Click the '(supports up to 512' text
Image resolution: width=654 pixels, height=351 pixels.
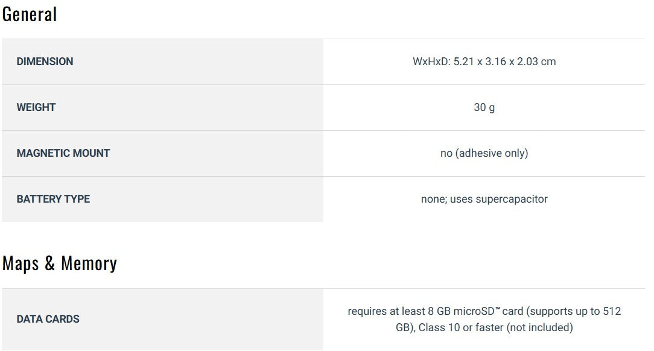point(573,311)
